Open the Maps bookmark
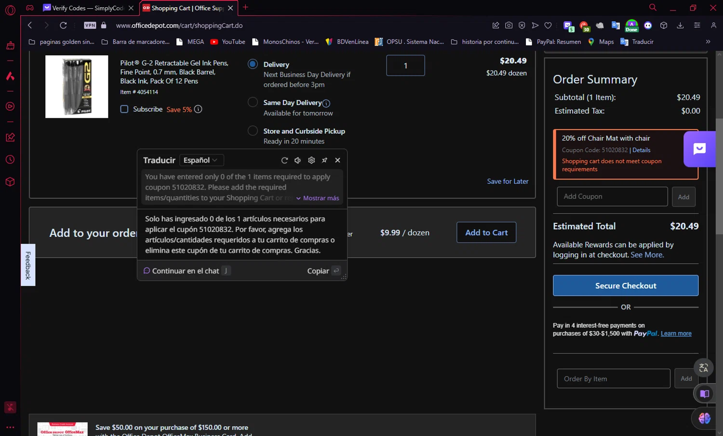 tap(601, 42)
